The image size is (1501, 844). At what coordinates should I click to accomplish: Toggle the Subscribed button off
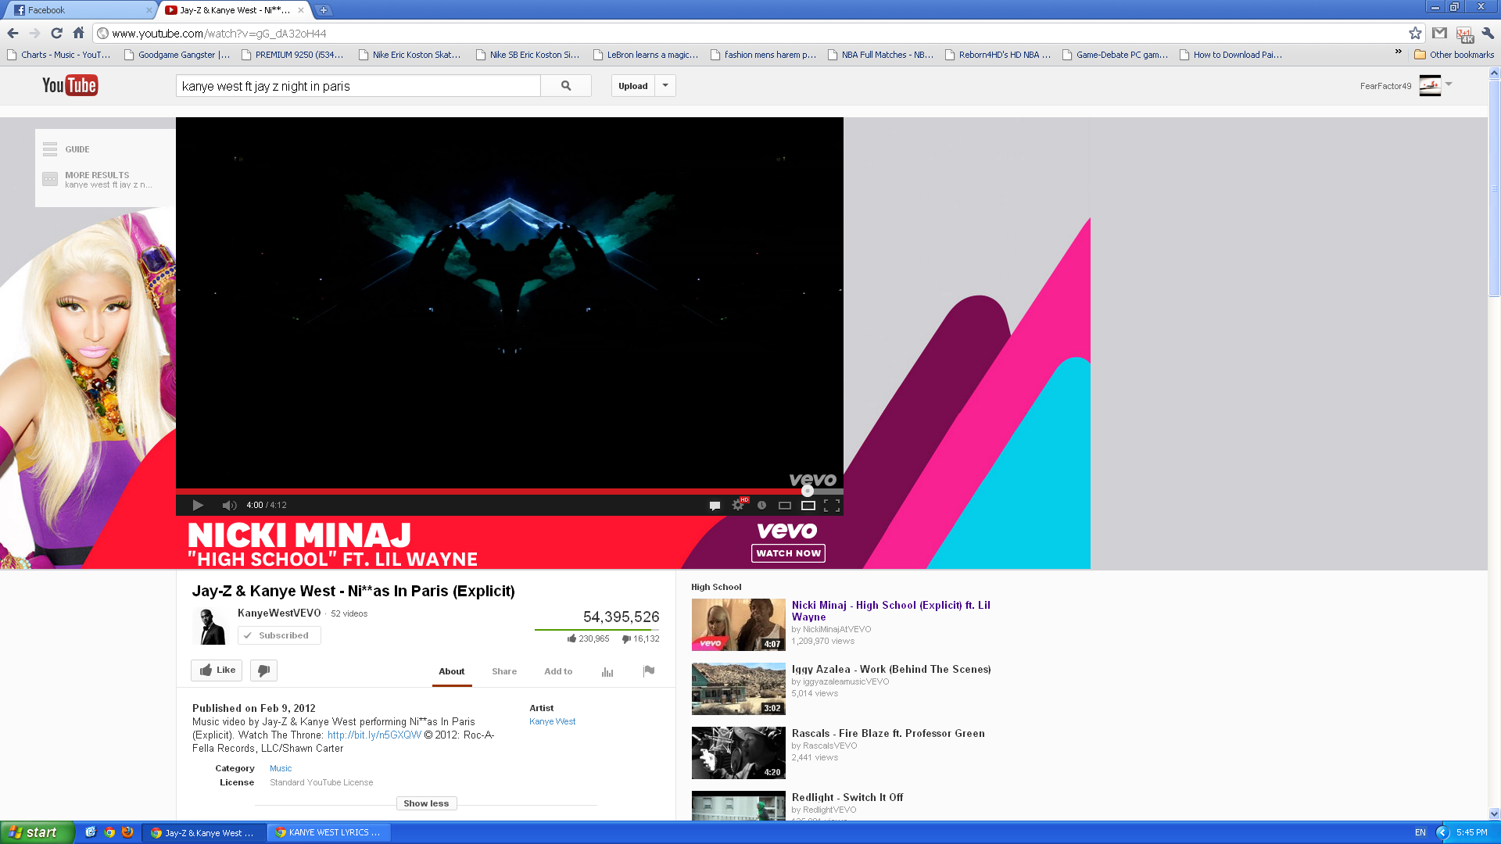pos(279,635)
